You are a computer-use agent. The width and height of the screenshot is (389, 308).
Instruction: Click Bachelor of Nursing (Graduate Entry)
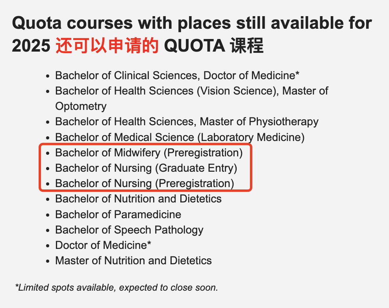tap(146, 168)
